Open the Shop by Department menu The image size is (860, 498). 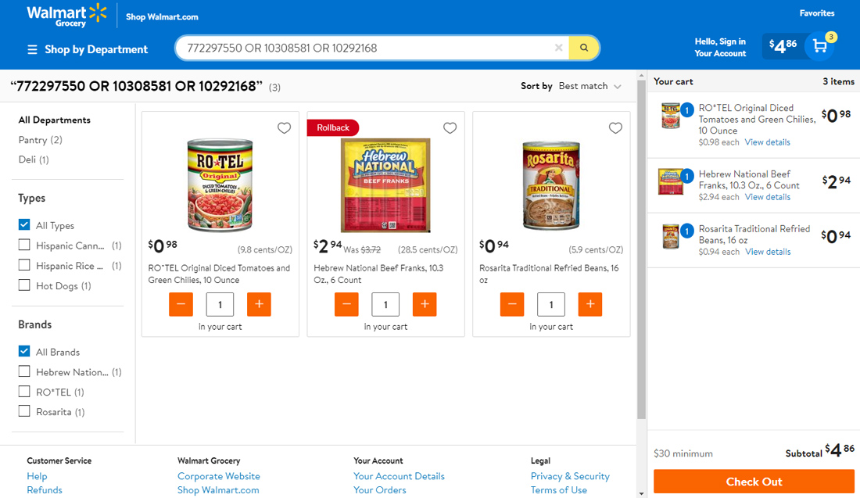click(88, 49)
